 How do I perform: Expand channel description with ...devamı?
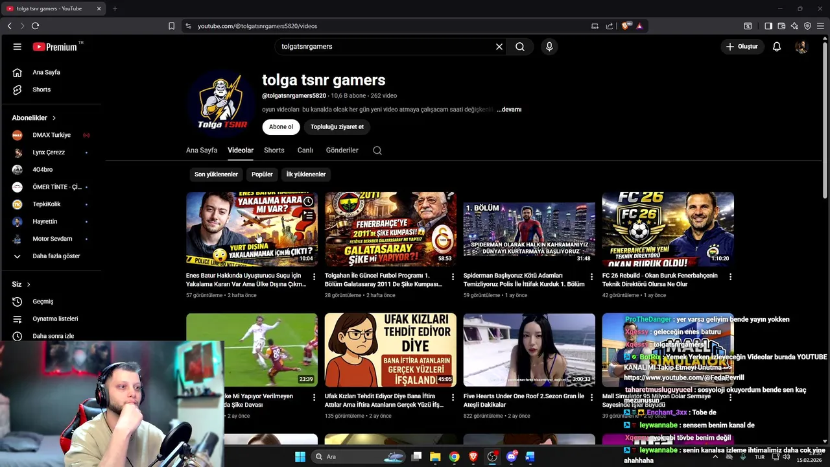[509, 110]
